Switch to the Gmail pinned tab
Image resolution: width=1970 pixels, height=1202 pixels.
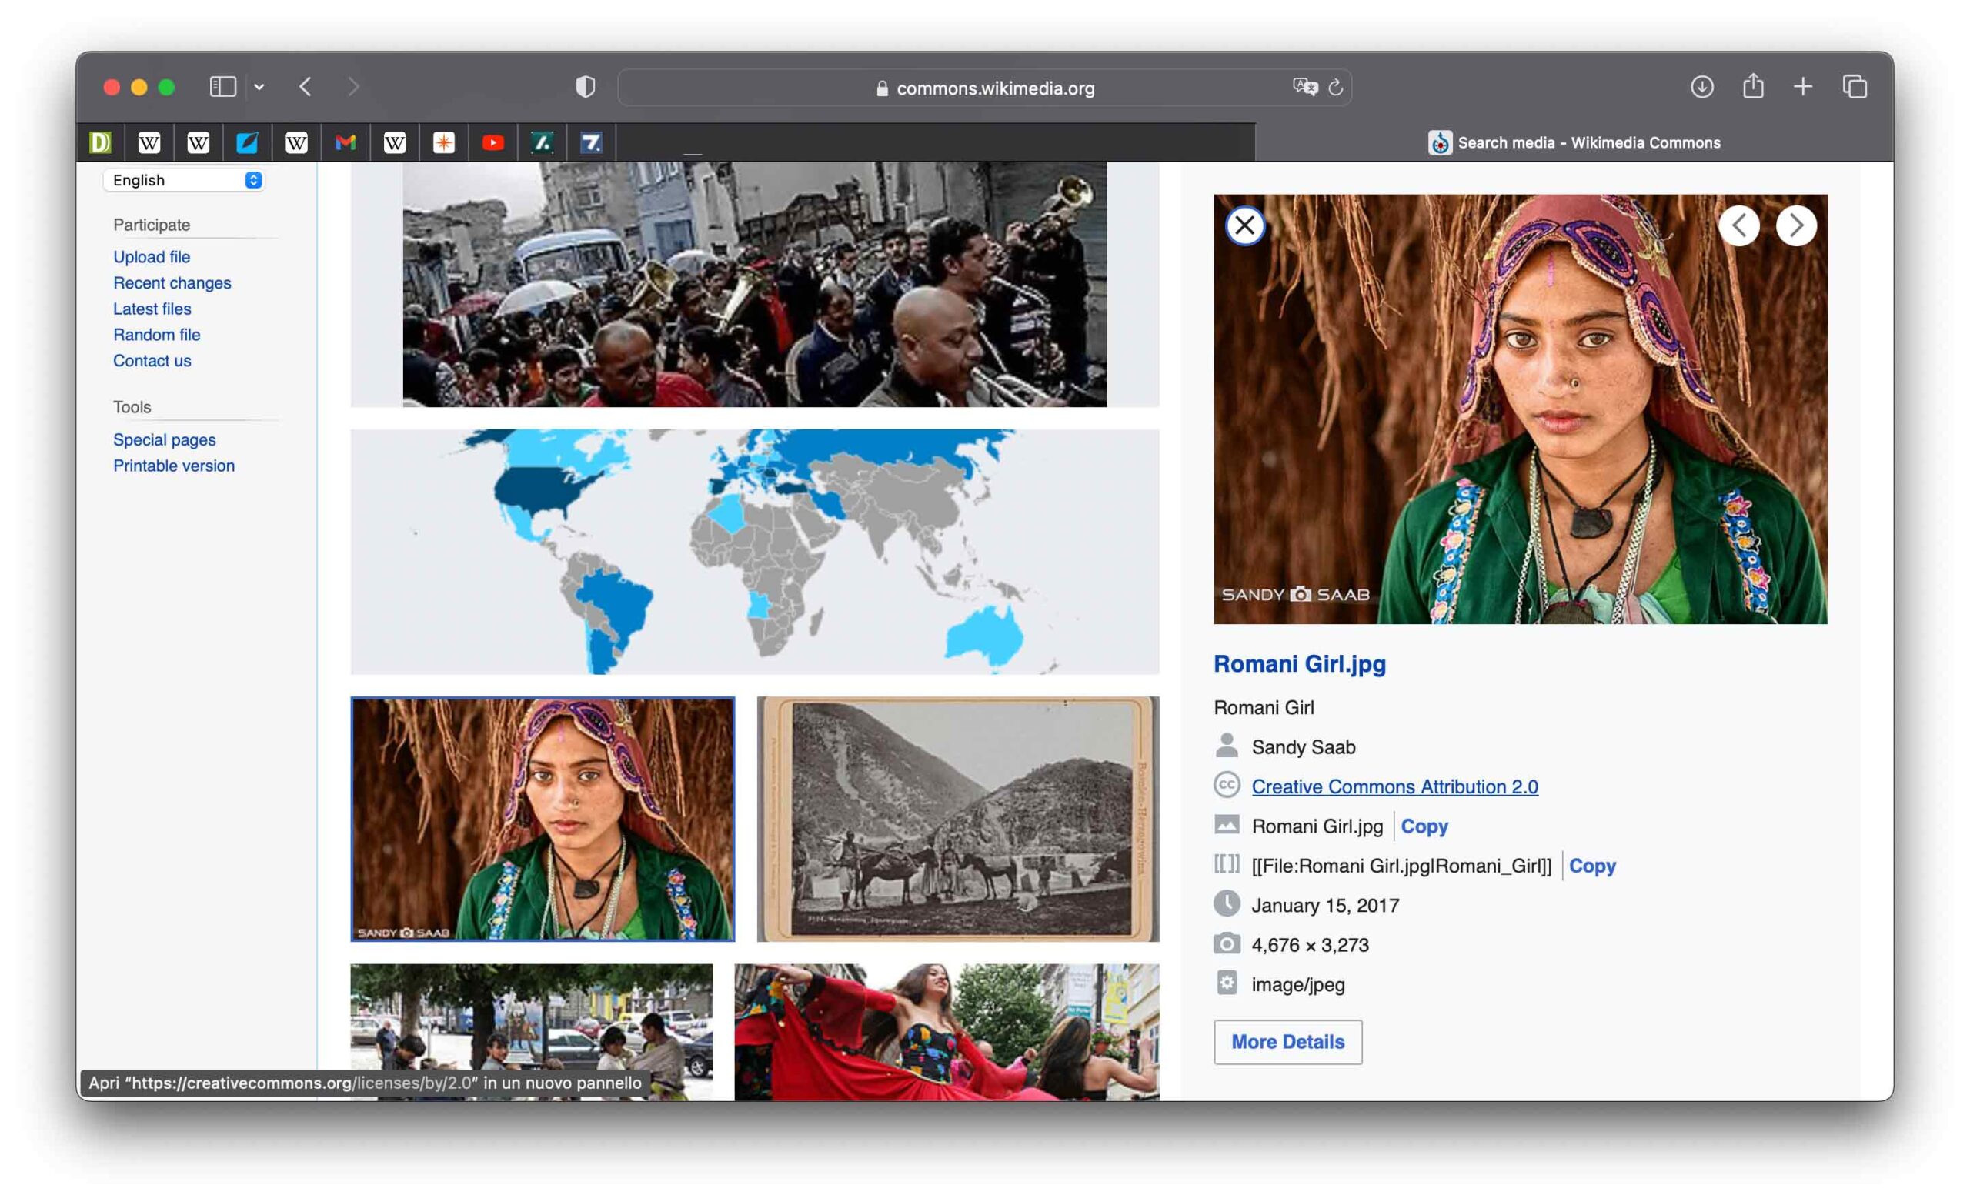point(346,142)
